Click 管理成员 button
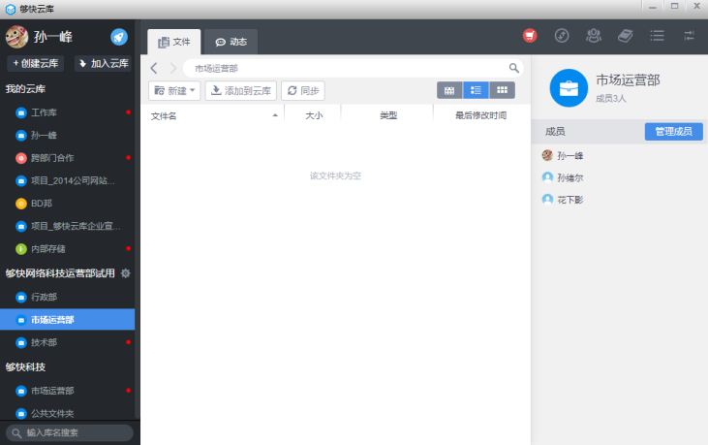The width and height of the screenshot is (708, 445). (674, 132)
